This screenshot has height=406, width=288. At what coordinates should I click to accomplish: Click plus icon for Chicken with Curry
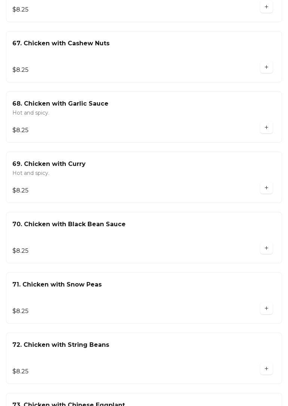point(266,188)
